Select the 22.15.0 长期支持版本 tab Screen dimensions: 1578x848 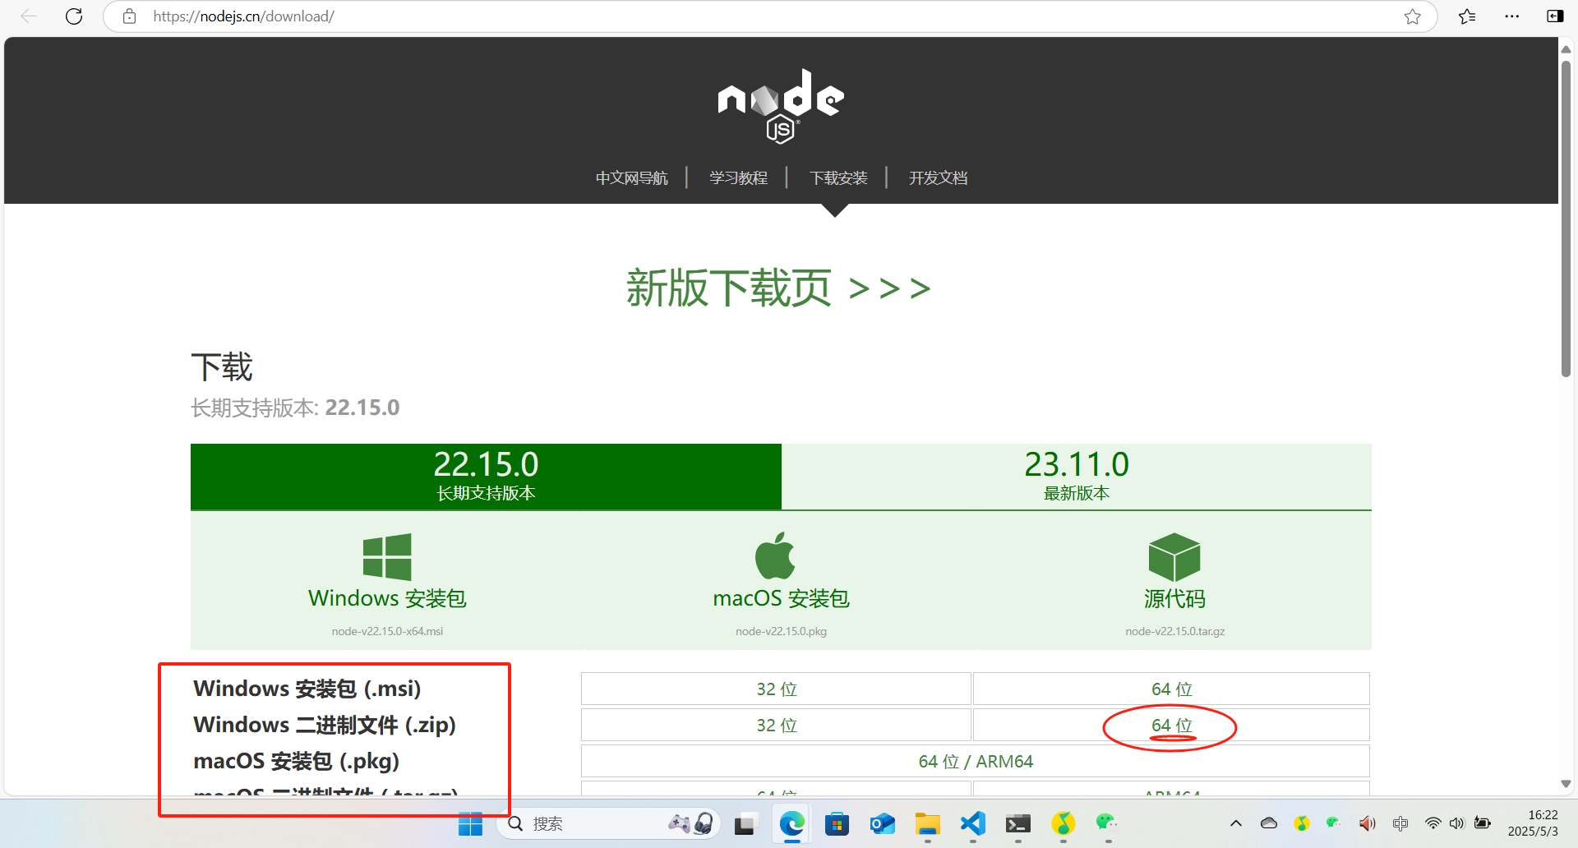coord(486,477)
